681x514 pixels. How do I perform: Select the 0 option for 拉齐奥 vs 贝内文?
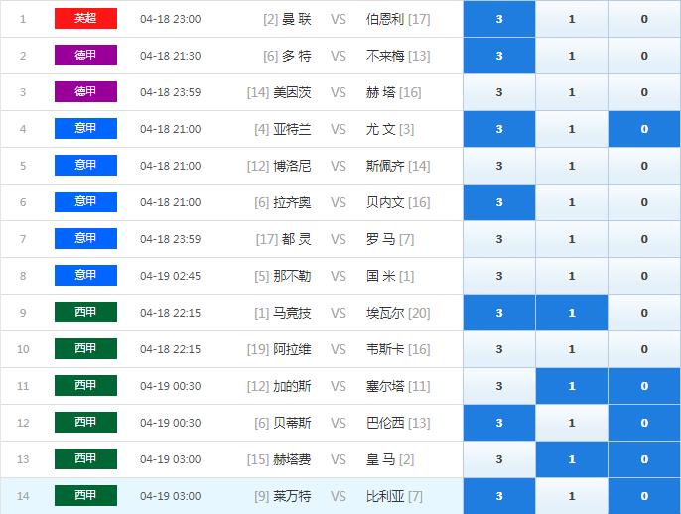coord(644,202)
